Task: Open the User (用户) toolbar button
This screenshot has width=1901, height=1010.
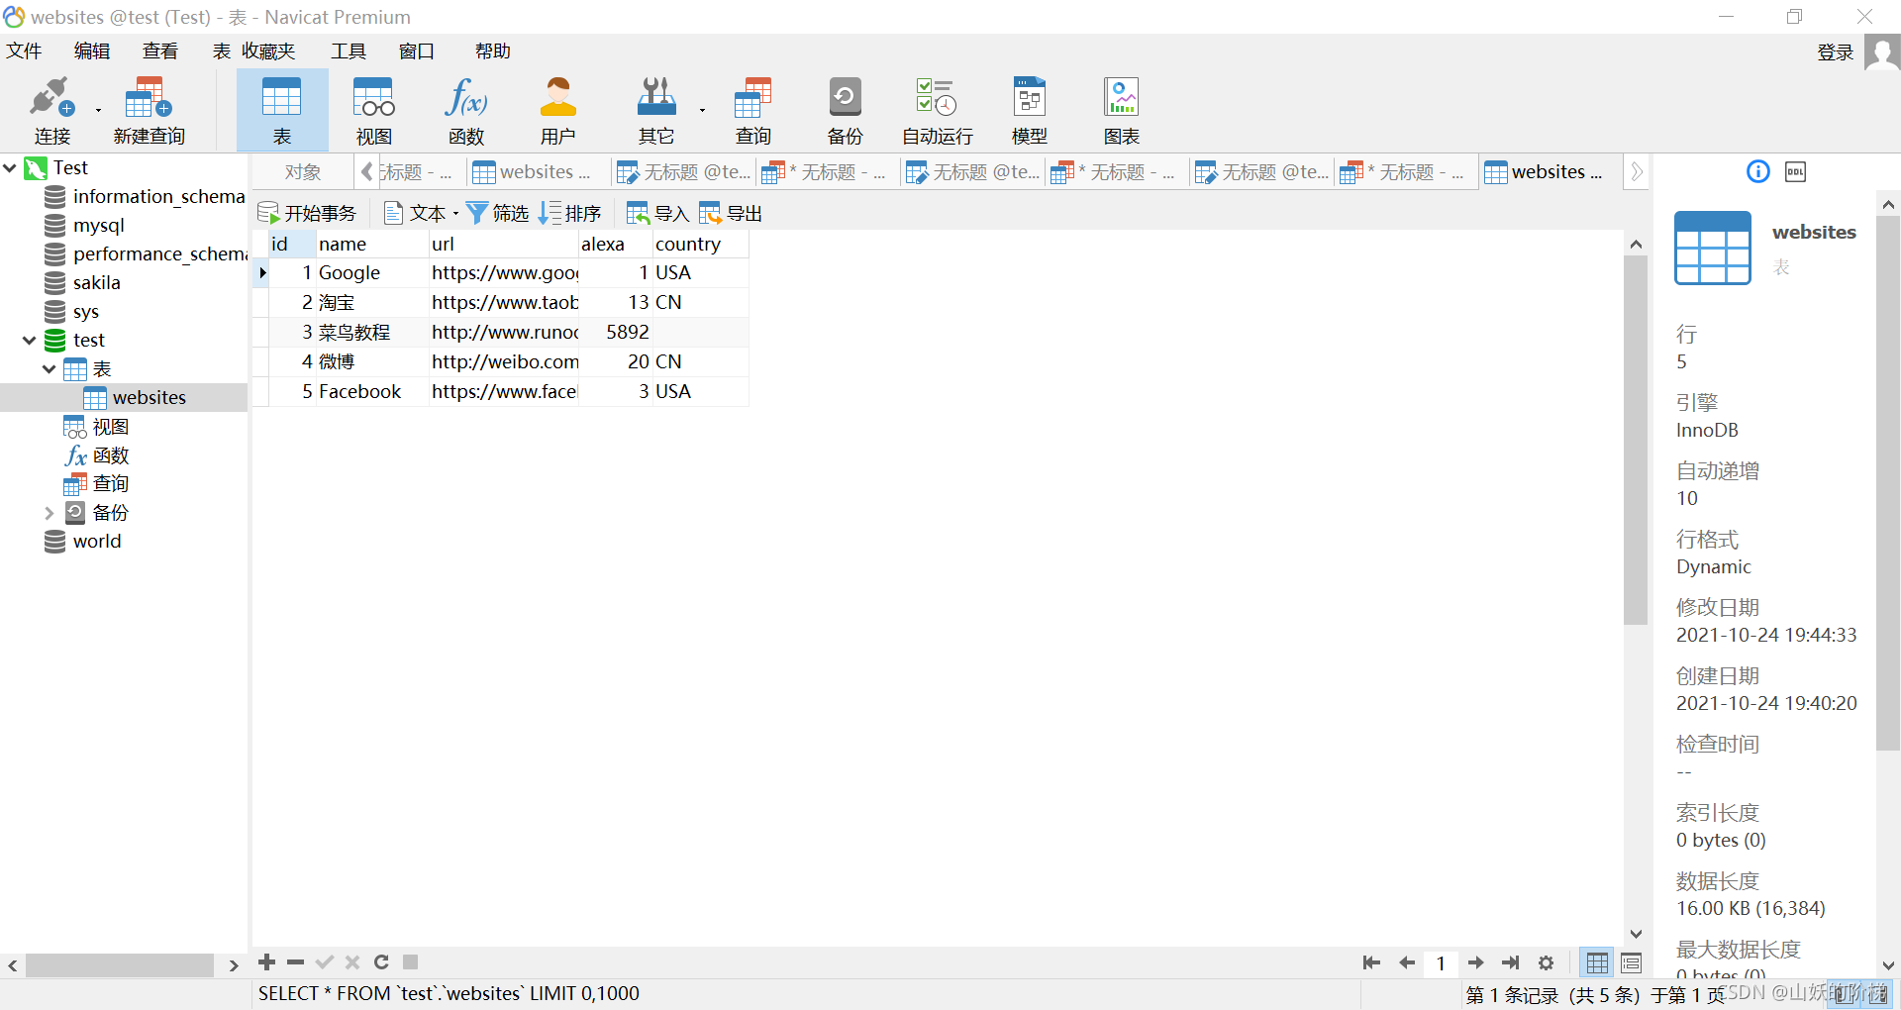Action: (x=557, y=110)
